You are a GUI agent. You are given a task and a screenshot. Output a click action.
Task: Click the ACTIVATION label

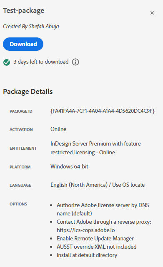(21, 130)
